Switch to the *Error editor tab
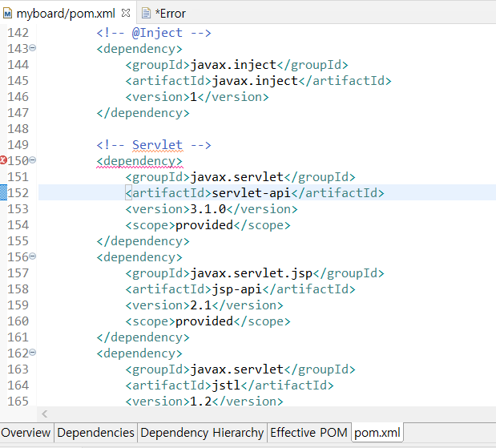The image size is (496, 448). (170, 13)
